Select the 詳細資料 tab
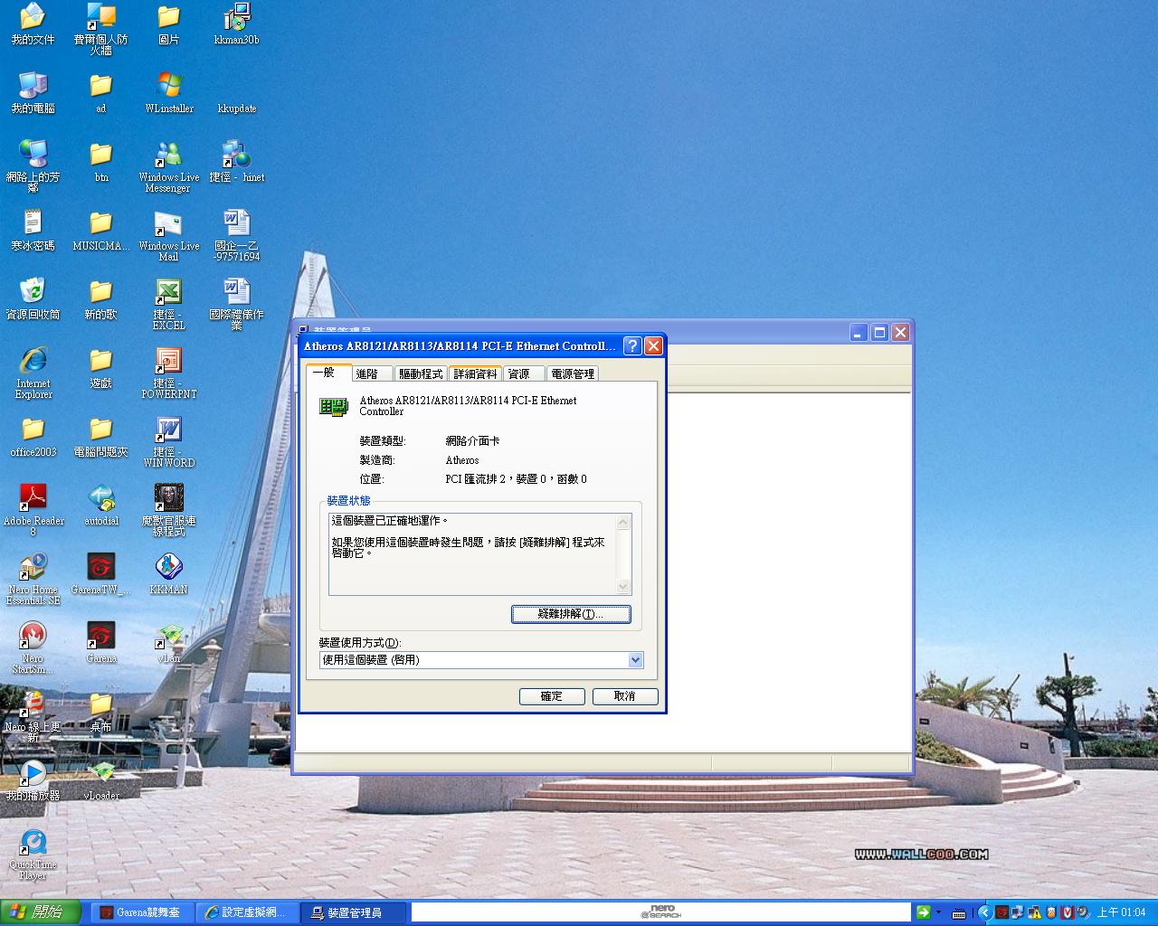 tap(475, 373)
